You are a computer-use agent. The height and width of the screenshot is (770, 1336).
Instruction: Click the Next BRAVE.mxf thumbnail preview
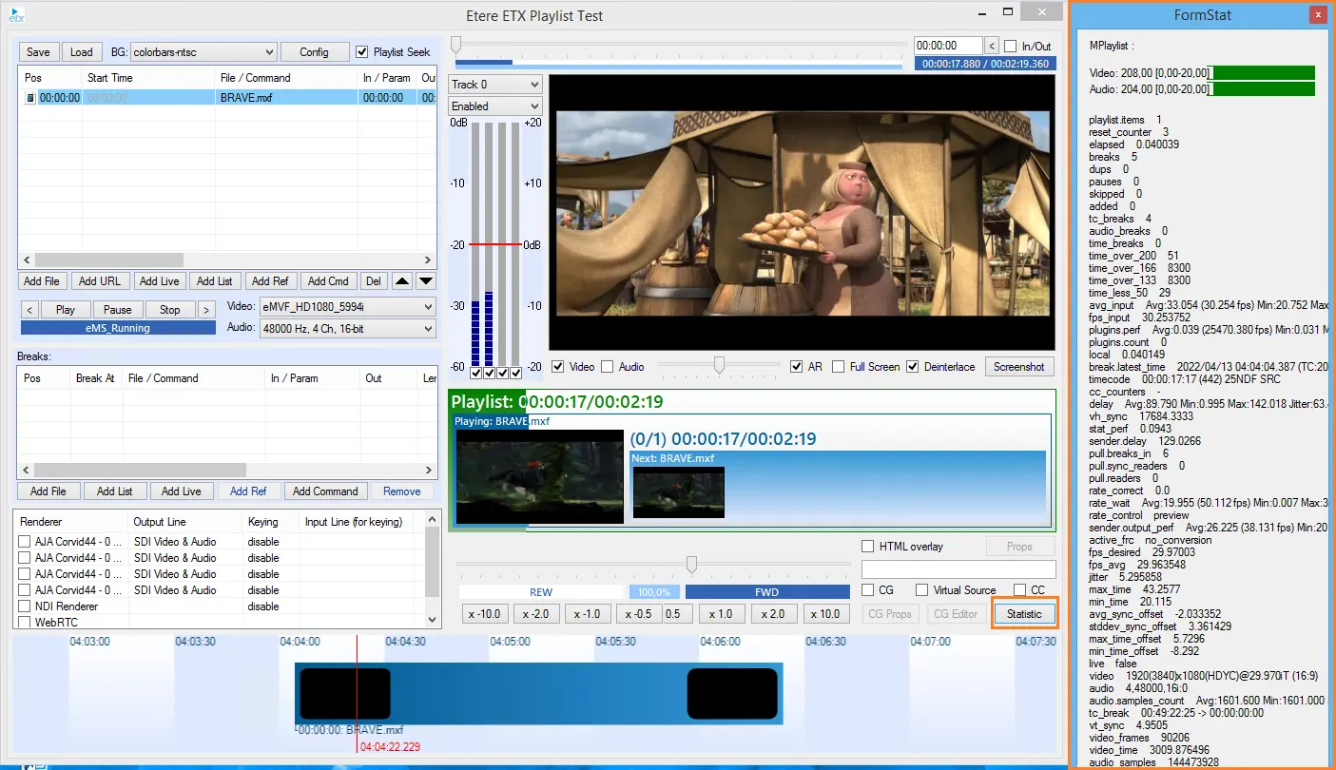[679, 491]
